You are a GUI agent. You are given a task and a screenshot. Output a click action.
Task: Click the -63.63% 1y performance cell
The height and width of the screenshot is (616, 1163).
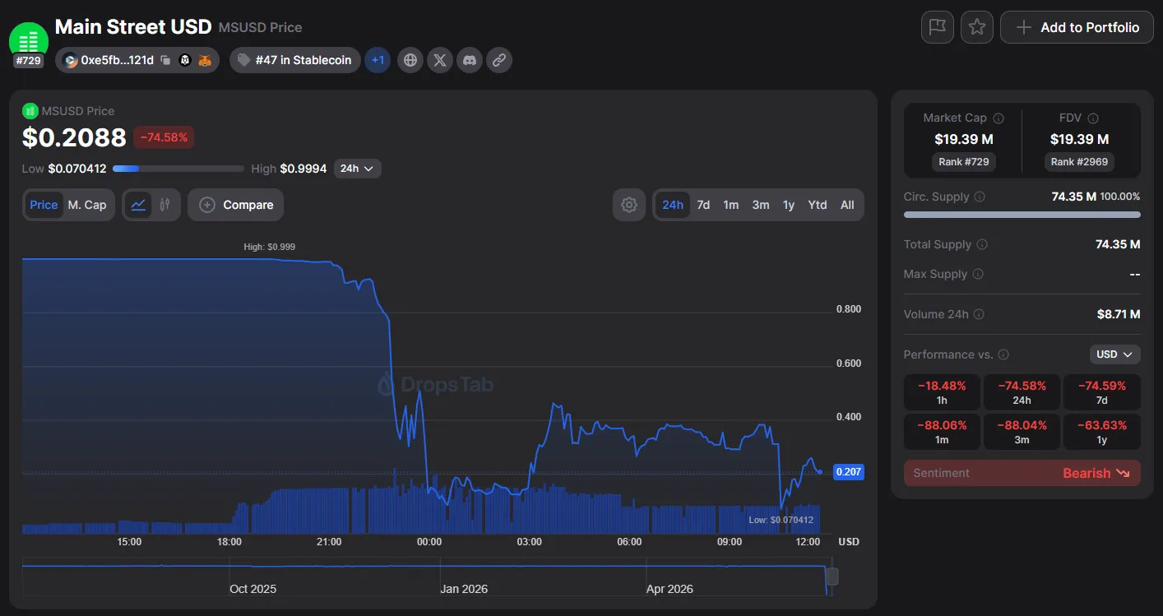(x=1102, y=432)
